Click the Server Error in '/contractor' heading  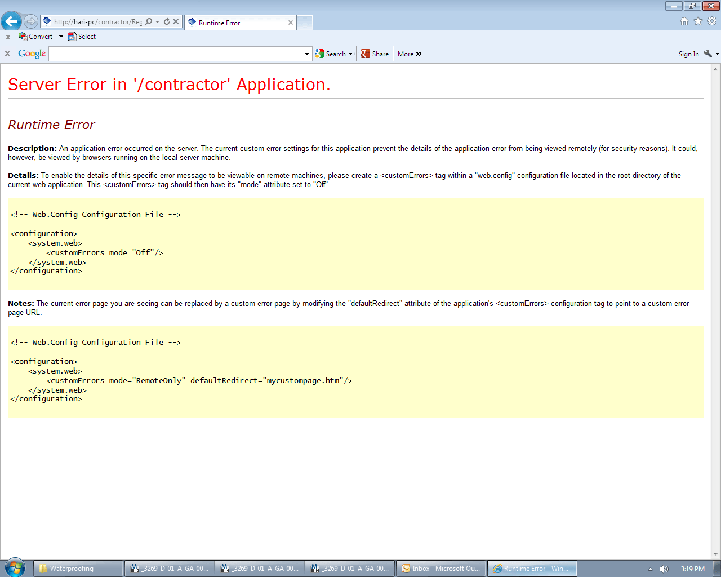click(x=169, y=85)
